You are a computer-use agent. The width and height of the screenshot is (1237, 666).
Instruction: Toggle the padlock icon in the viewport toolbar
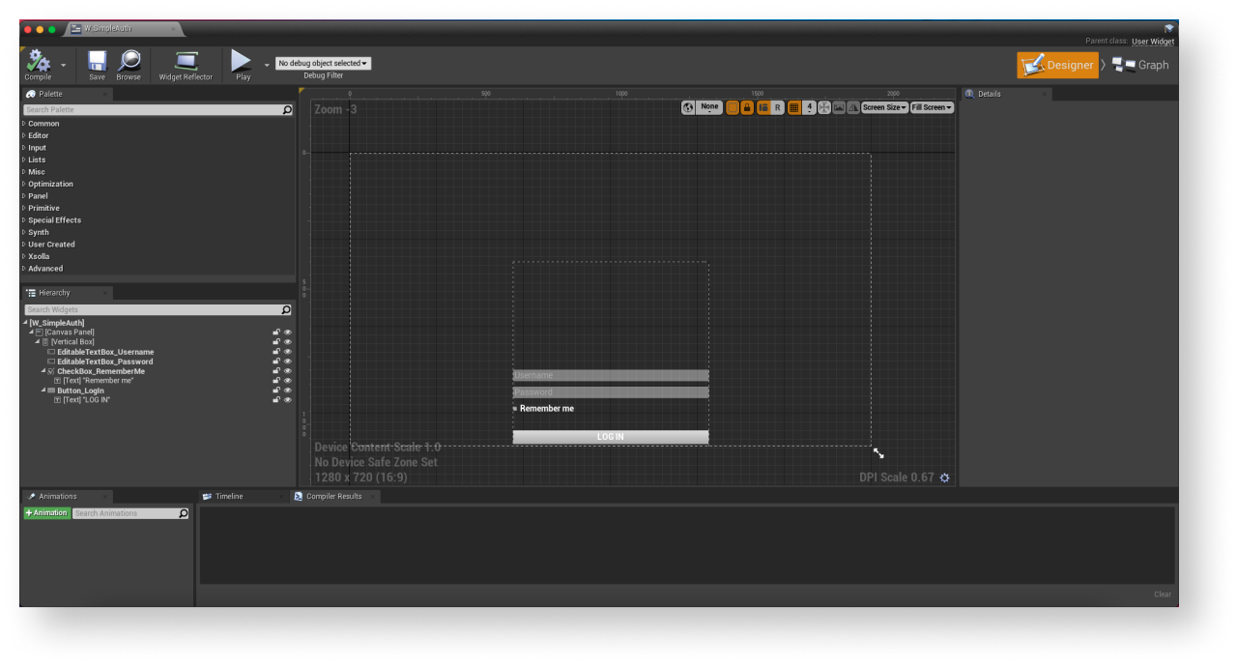pos(747,107)
